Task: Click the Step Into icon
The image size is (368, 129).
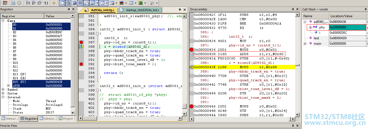Action: click(28, 3)
